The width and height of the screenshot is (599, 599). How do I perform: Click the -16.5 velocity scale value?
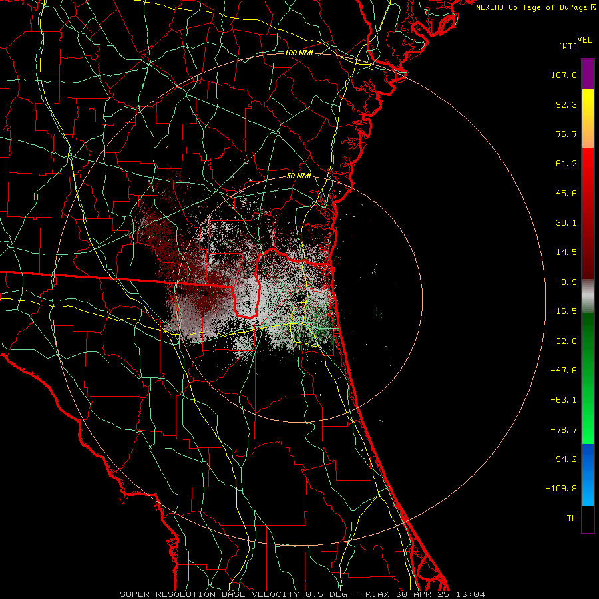(564, 311)
